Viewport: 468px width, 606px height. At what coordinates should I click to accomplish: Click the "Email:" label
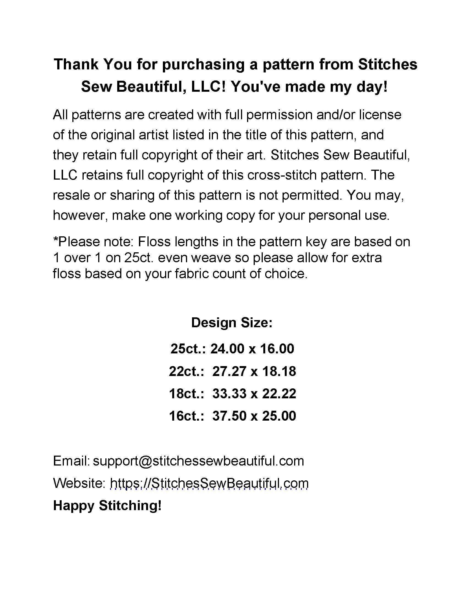point(71,461)
